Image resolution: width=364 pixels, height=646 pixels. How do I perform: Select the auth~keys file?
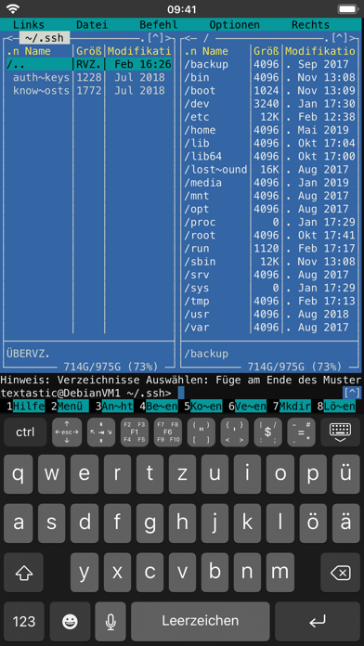(41, 77)
